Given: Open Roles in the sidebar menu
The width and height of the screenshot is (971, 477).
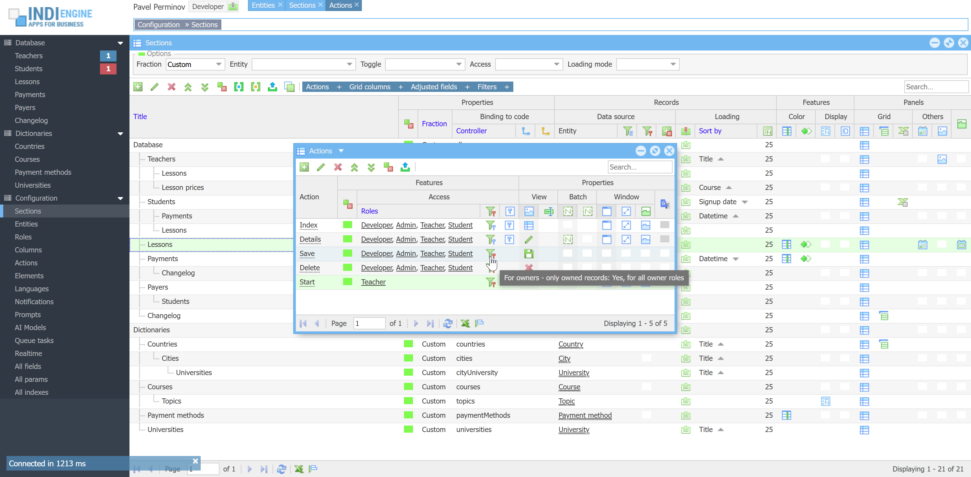Looking at the screenshot, I should tap(23, 237).
